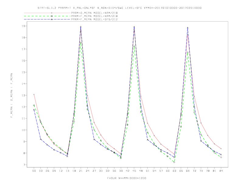Screen dimensions: 241x186
Task: Click forecast hour label 30 on x-axis
Action: click(101, 171)
